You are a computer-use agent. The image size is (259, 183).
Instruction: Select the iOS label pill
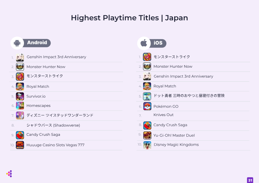[x=158, y=43]
